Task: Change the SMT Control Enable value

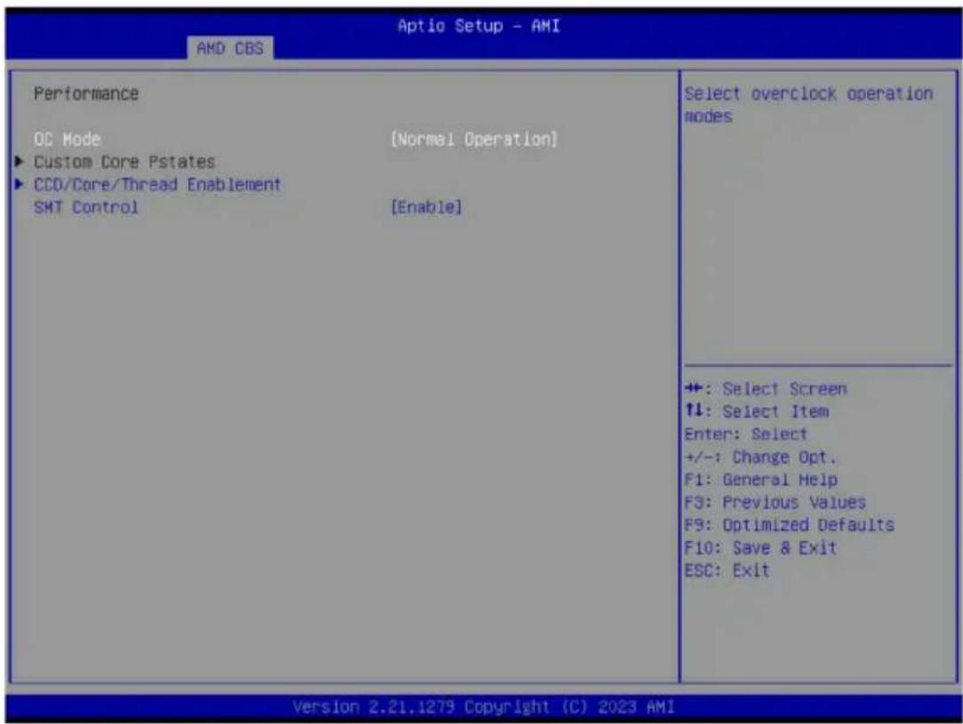Action: (426, 207)
